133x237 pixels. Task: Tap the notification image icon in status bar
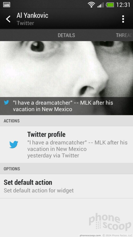point(7,5)
